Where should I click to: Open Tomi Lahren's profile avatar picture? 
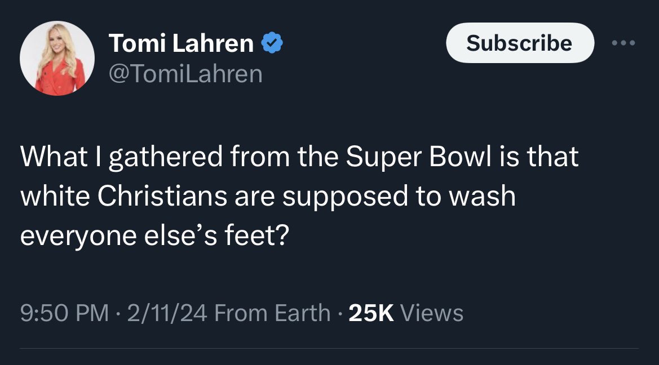(x=56, y=59)
